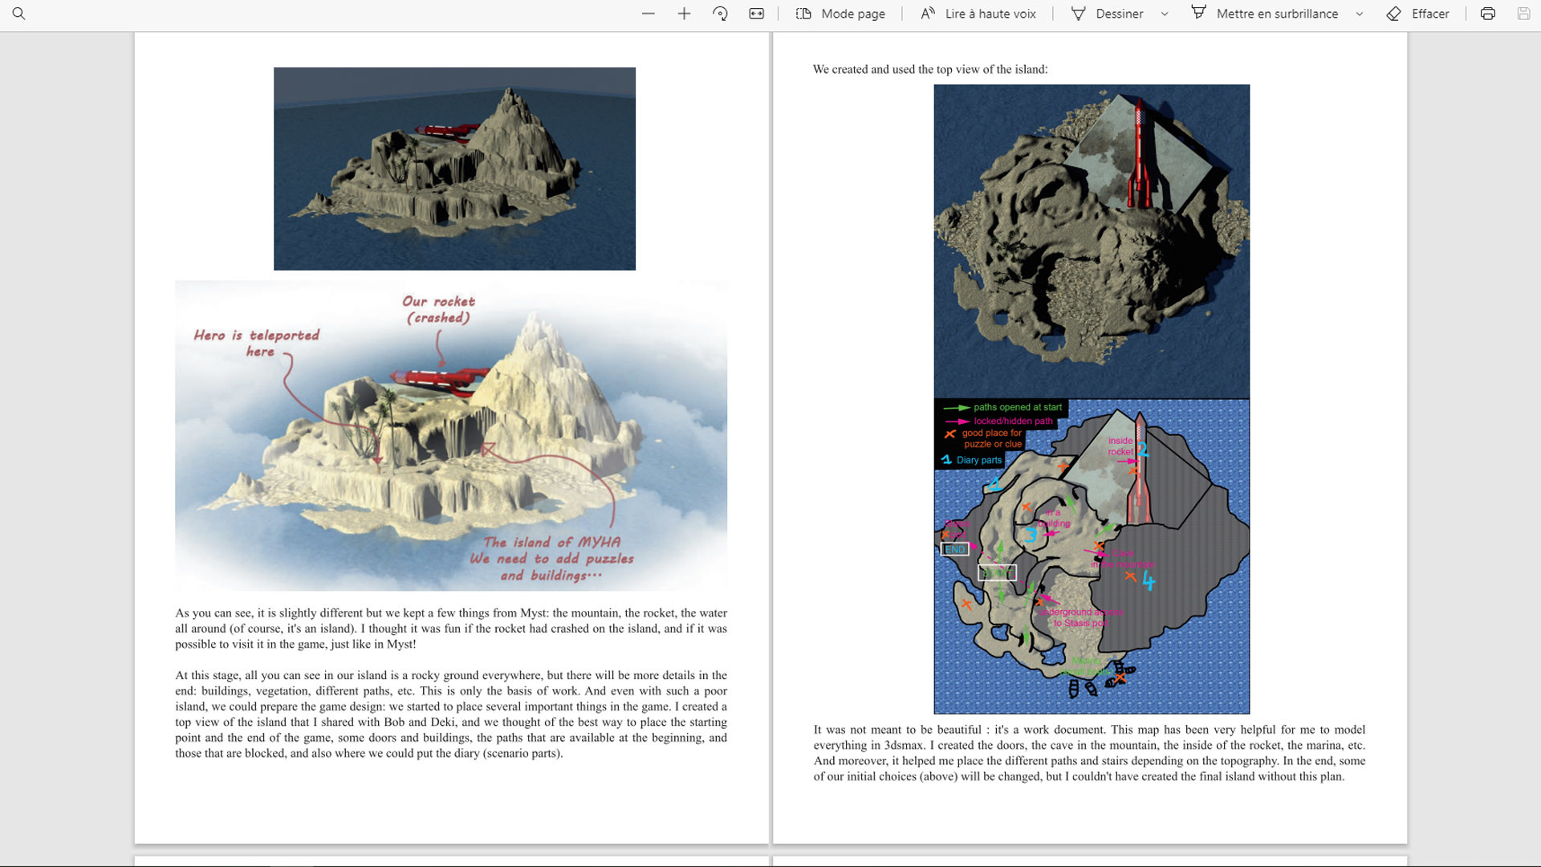1541x867 pixels.
Task: Click the top-view island map image
Action: (1092, 241)
